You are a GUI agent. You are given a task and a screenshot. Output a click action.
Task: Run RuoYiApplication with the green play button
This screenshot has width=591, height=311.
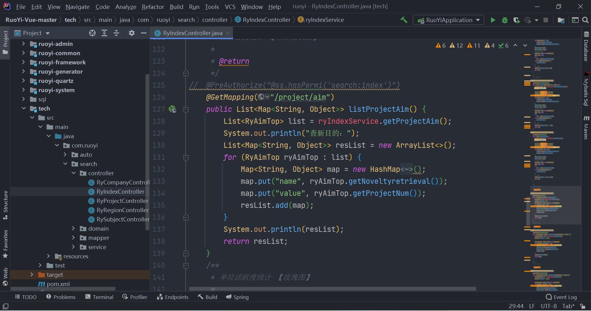point(493,20)
